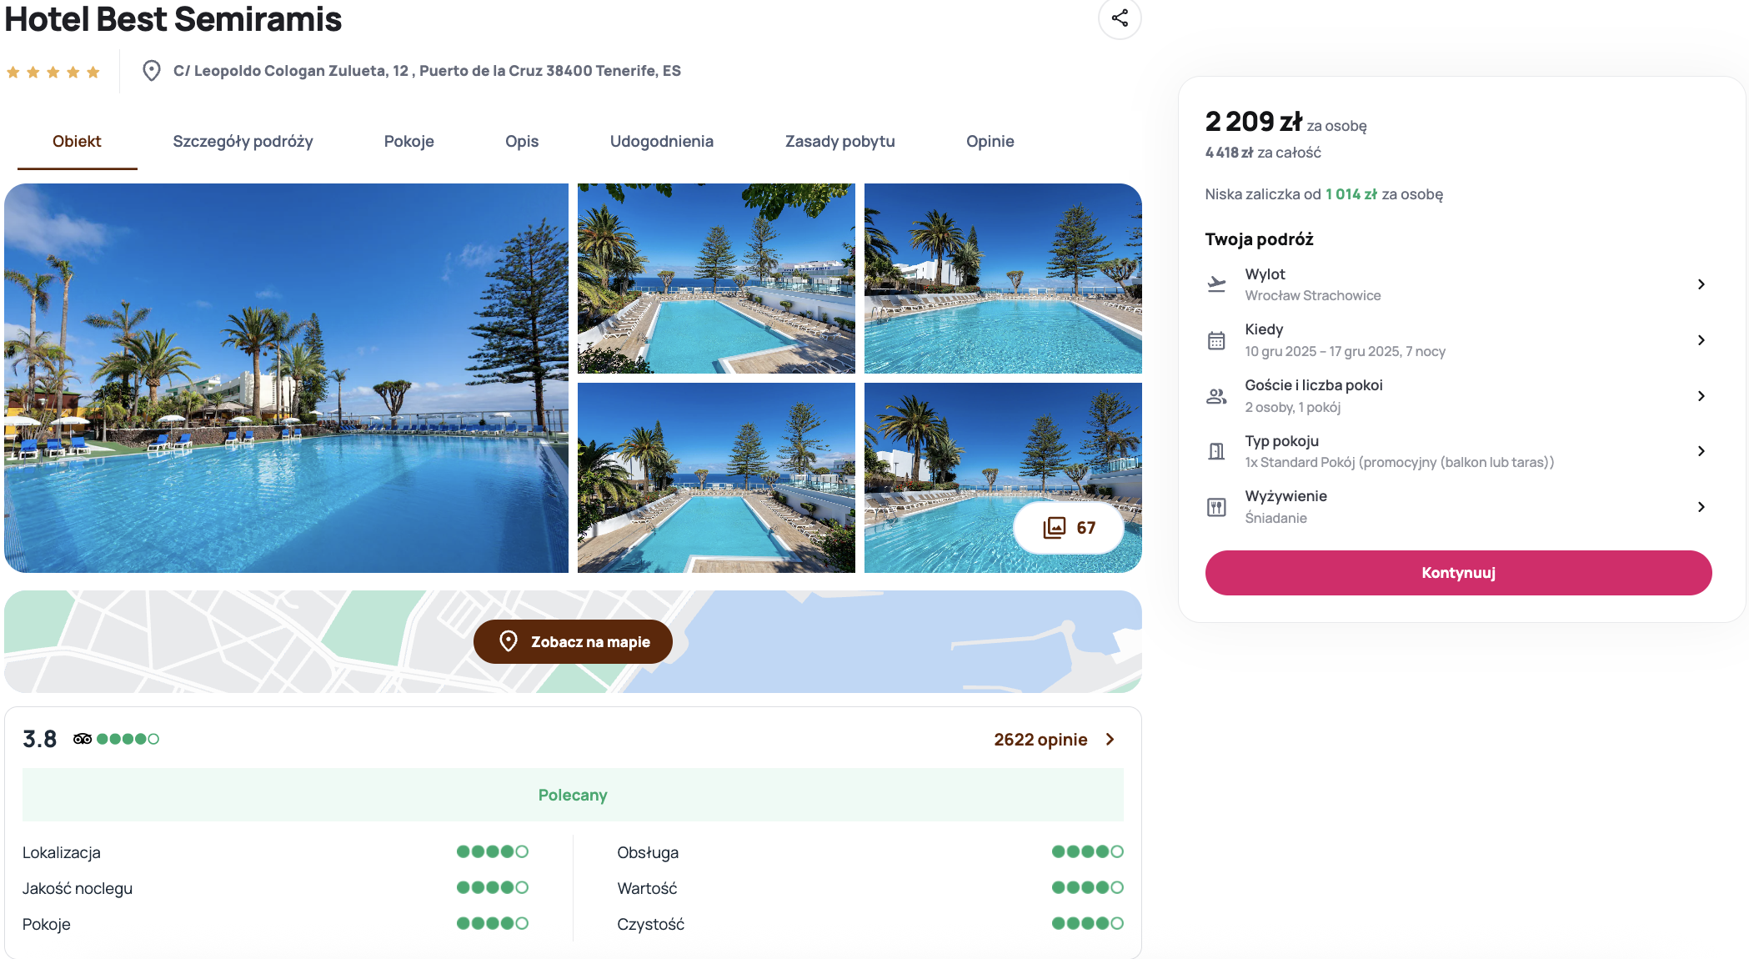The height and width of the screenshot is (959, 1749).
Task: Open the Zasady pobytu tab
Action: click(839, 142)
